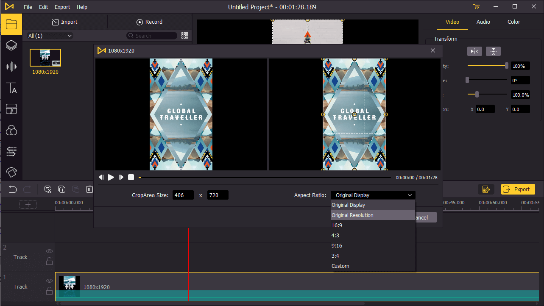This screenshot has height=306, width=544.
Task: Click the Import button
Action: (65, 22)
